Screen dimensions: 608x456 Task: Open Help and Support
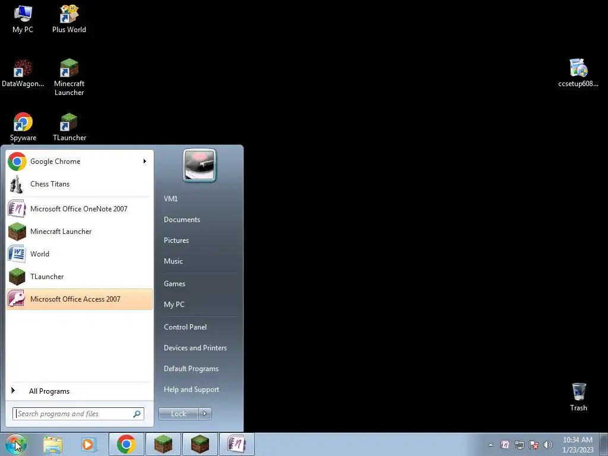click(x=192, y=389)
